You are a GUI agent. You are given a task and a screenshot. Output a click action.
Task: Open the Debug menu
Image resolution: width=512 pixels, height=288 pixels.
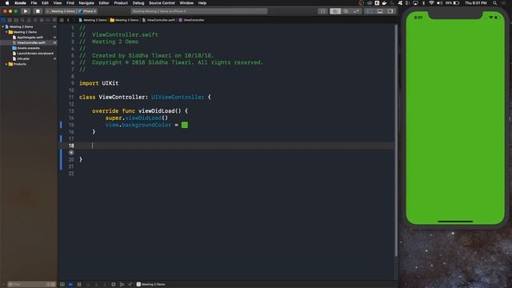click(138, 3)
